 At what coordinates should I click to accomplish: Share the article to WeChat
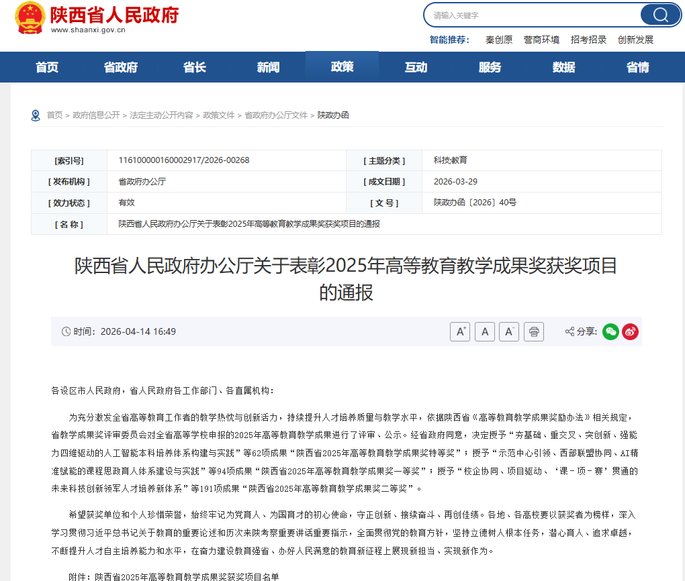(610, 331)
